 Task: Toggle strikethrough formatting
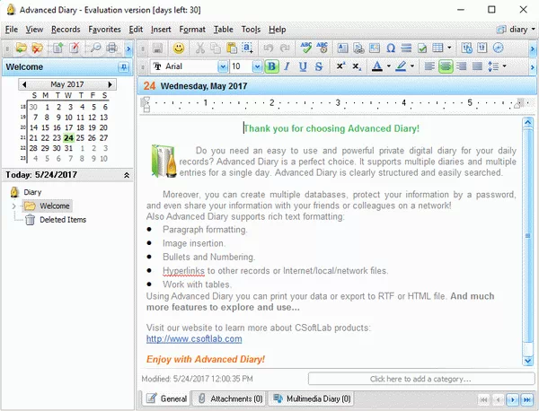click(x=319, y=66)
